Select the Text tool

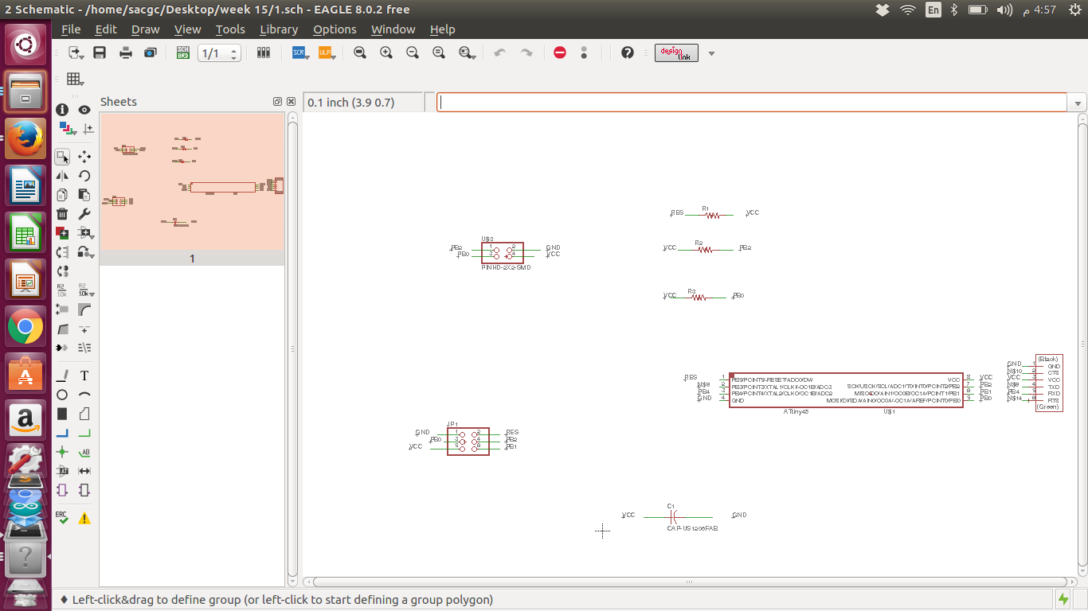click(84, 376)
